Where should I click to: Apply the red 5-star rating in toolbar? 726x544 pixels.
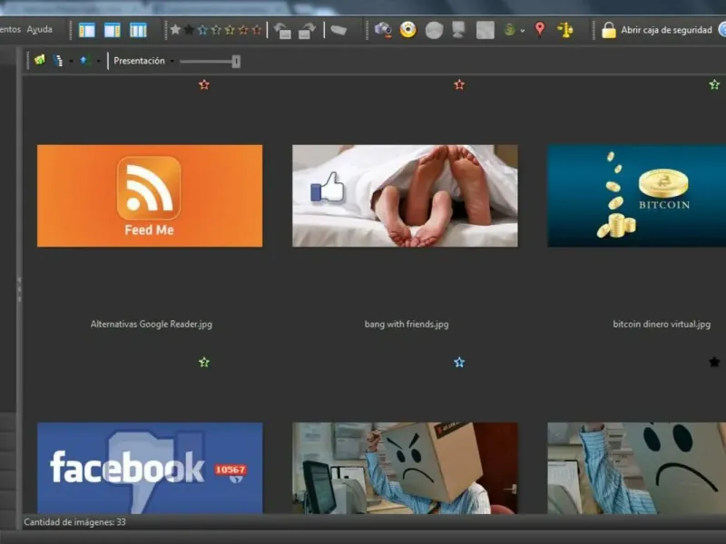pyautogui.click(x=257, y=30)
